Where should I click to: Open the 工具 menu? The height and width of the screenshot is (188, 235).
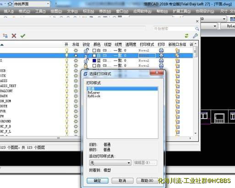pos(40,11)
